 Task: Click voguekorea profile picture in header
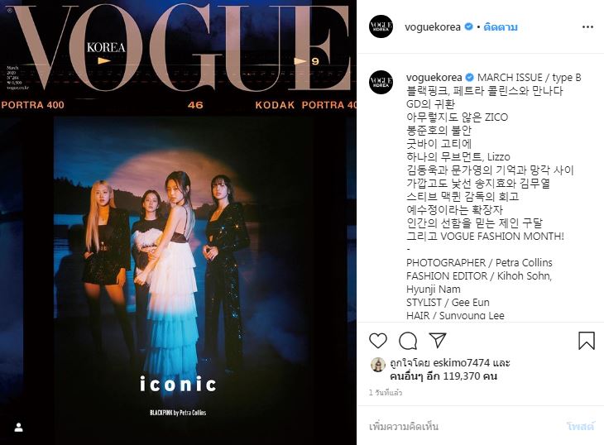click(x=381, y=26)
